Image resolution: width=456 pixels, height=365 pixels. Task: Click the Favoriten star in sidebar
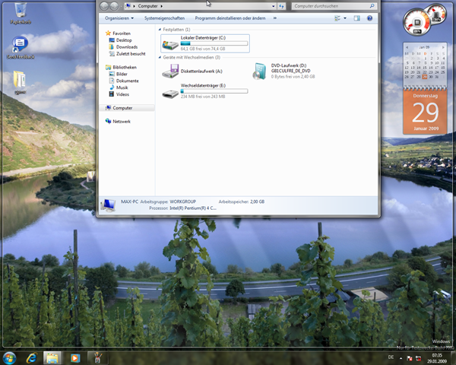coord(108,33)
